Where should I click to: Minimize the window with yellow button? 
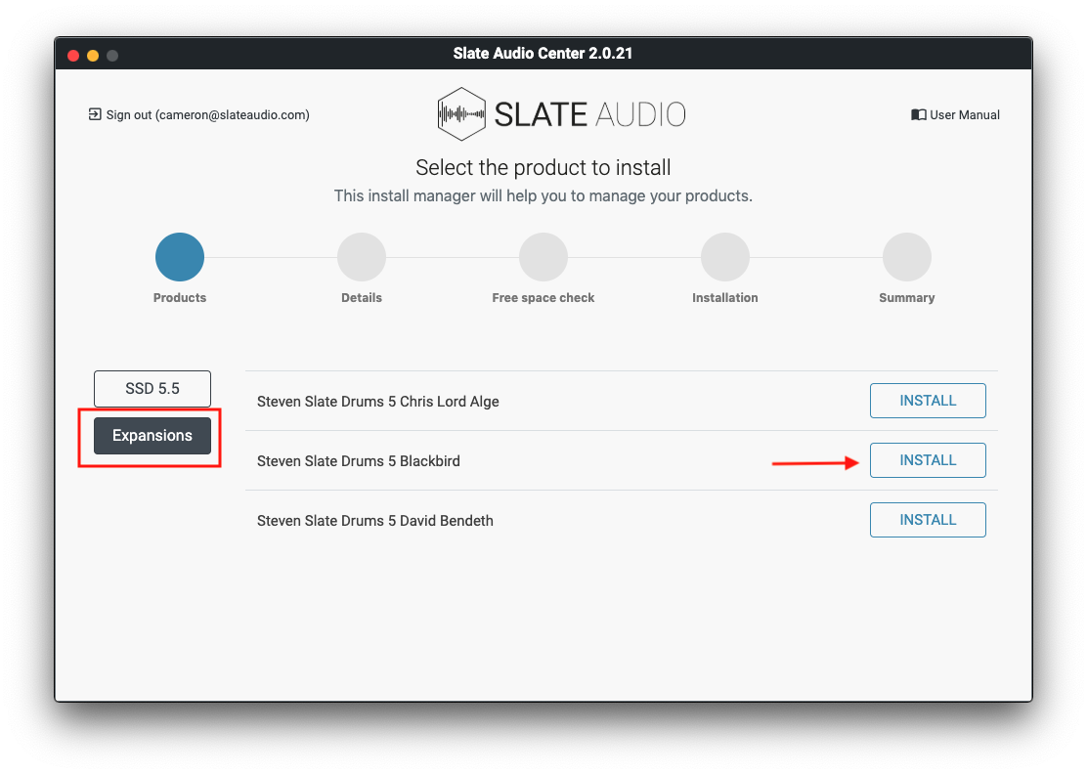(93, 55)
